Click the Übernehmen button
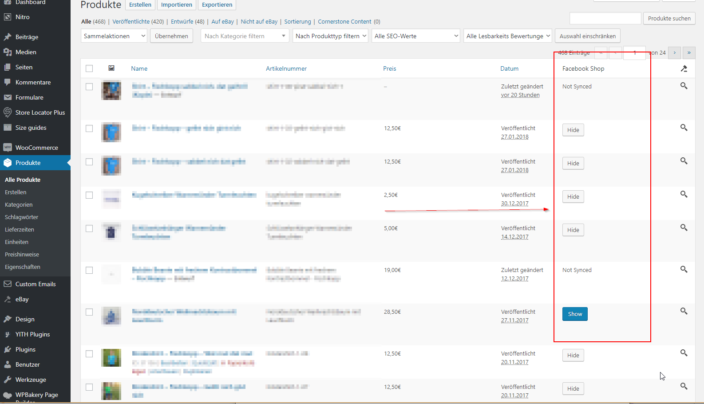 point(171,36)
